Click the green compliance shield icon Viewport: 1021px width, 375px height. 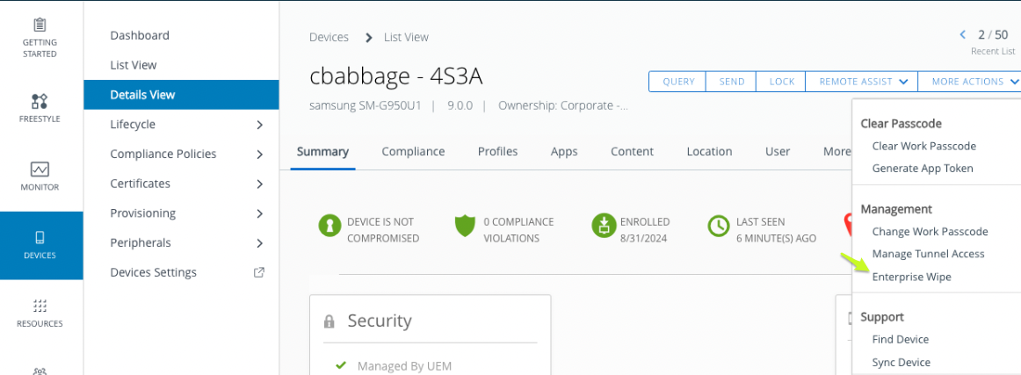pyautogui.click(x=465, y=227)
